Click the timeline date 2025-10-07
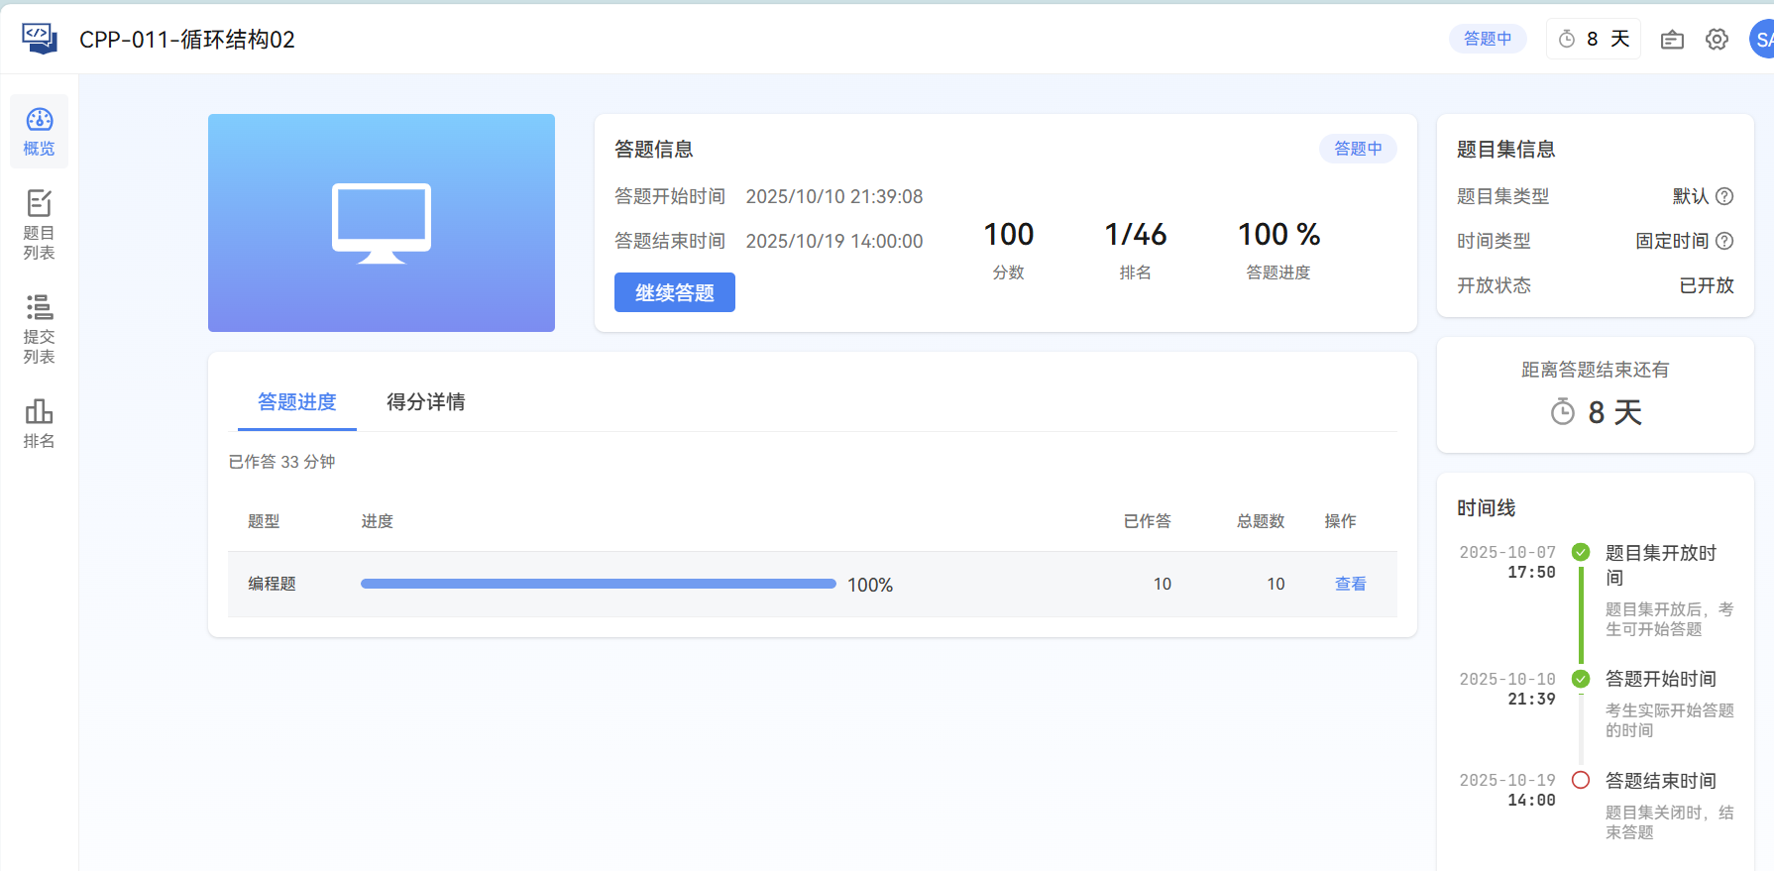The height and width of the screenshot is (871, 1774). click(x=1507, y=552)
